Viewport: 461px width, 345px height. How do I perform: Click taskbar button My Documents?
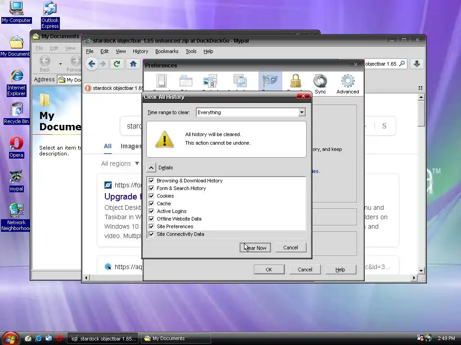coord(176,338)
